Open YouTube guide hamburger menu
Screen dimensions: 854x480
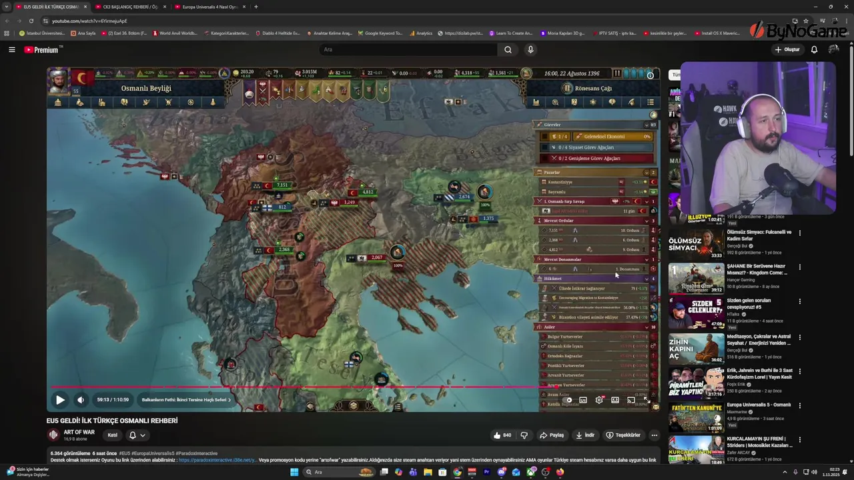pos(11,49)
